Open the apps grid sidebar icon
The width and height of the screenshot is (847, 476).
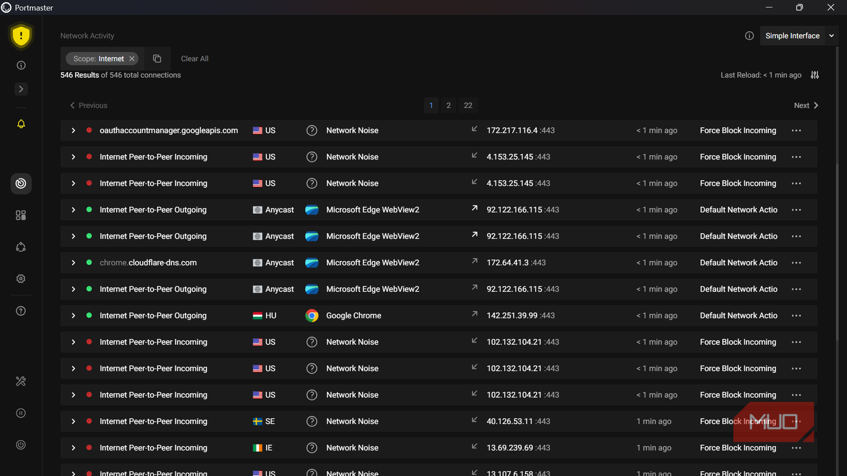[21, 215]
